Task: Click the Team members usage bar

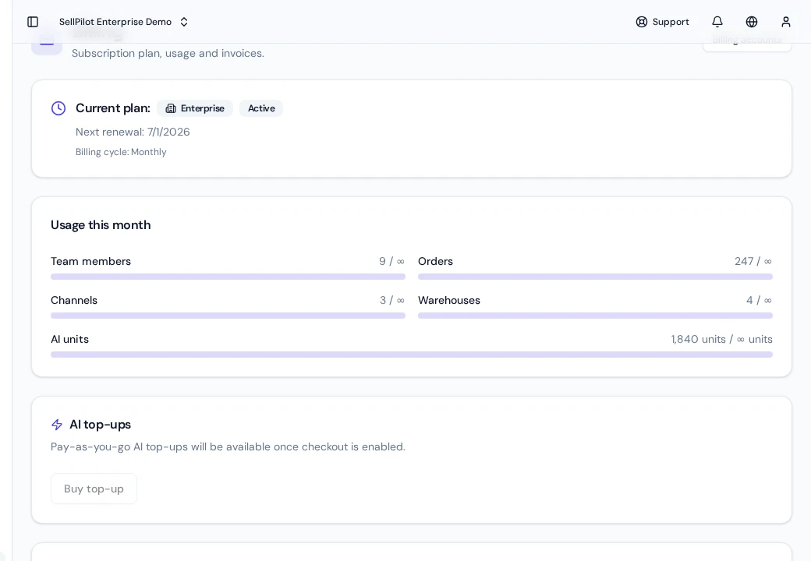Action: (228, 277)
